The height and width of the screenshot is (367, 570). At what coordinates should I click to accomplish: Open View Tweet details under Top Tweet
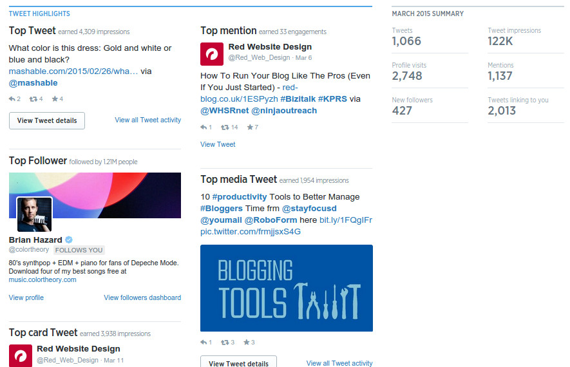click(x=47, y=120)
